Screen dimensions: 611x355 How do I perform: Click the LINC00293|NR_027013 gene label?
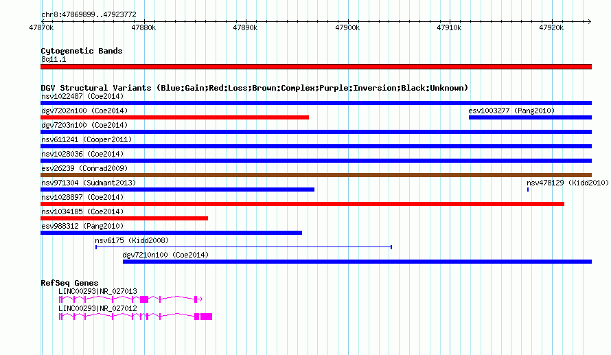[97, 291]
